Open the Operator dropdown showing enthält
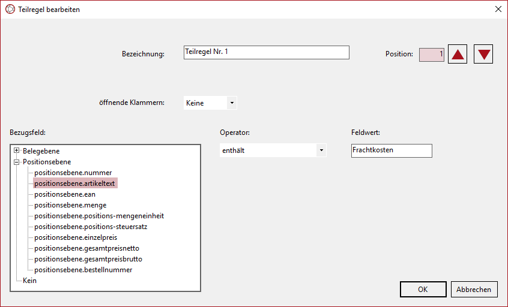 click(321, 151)
